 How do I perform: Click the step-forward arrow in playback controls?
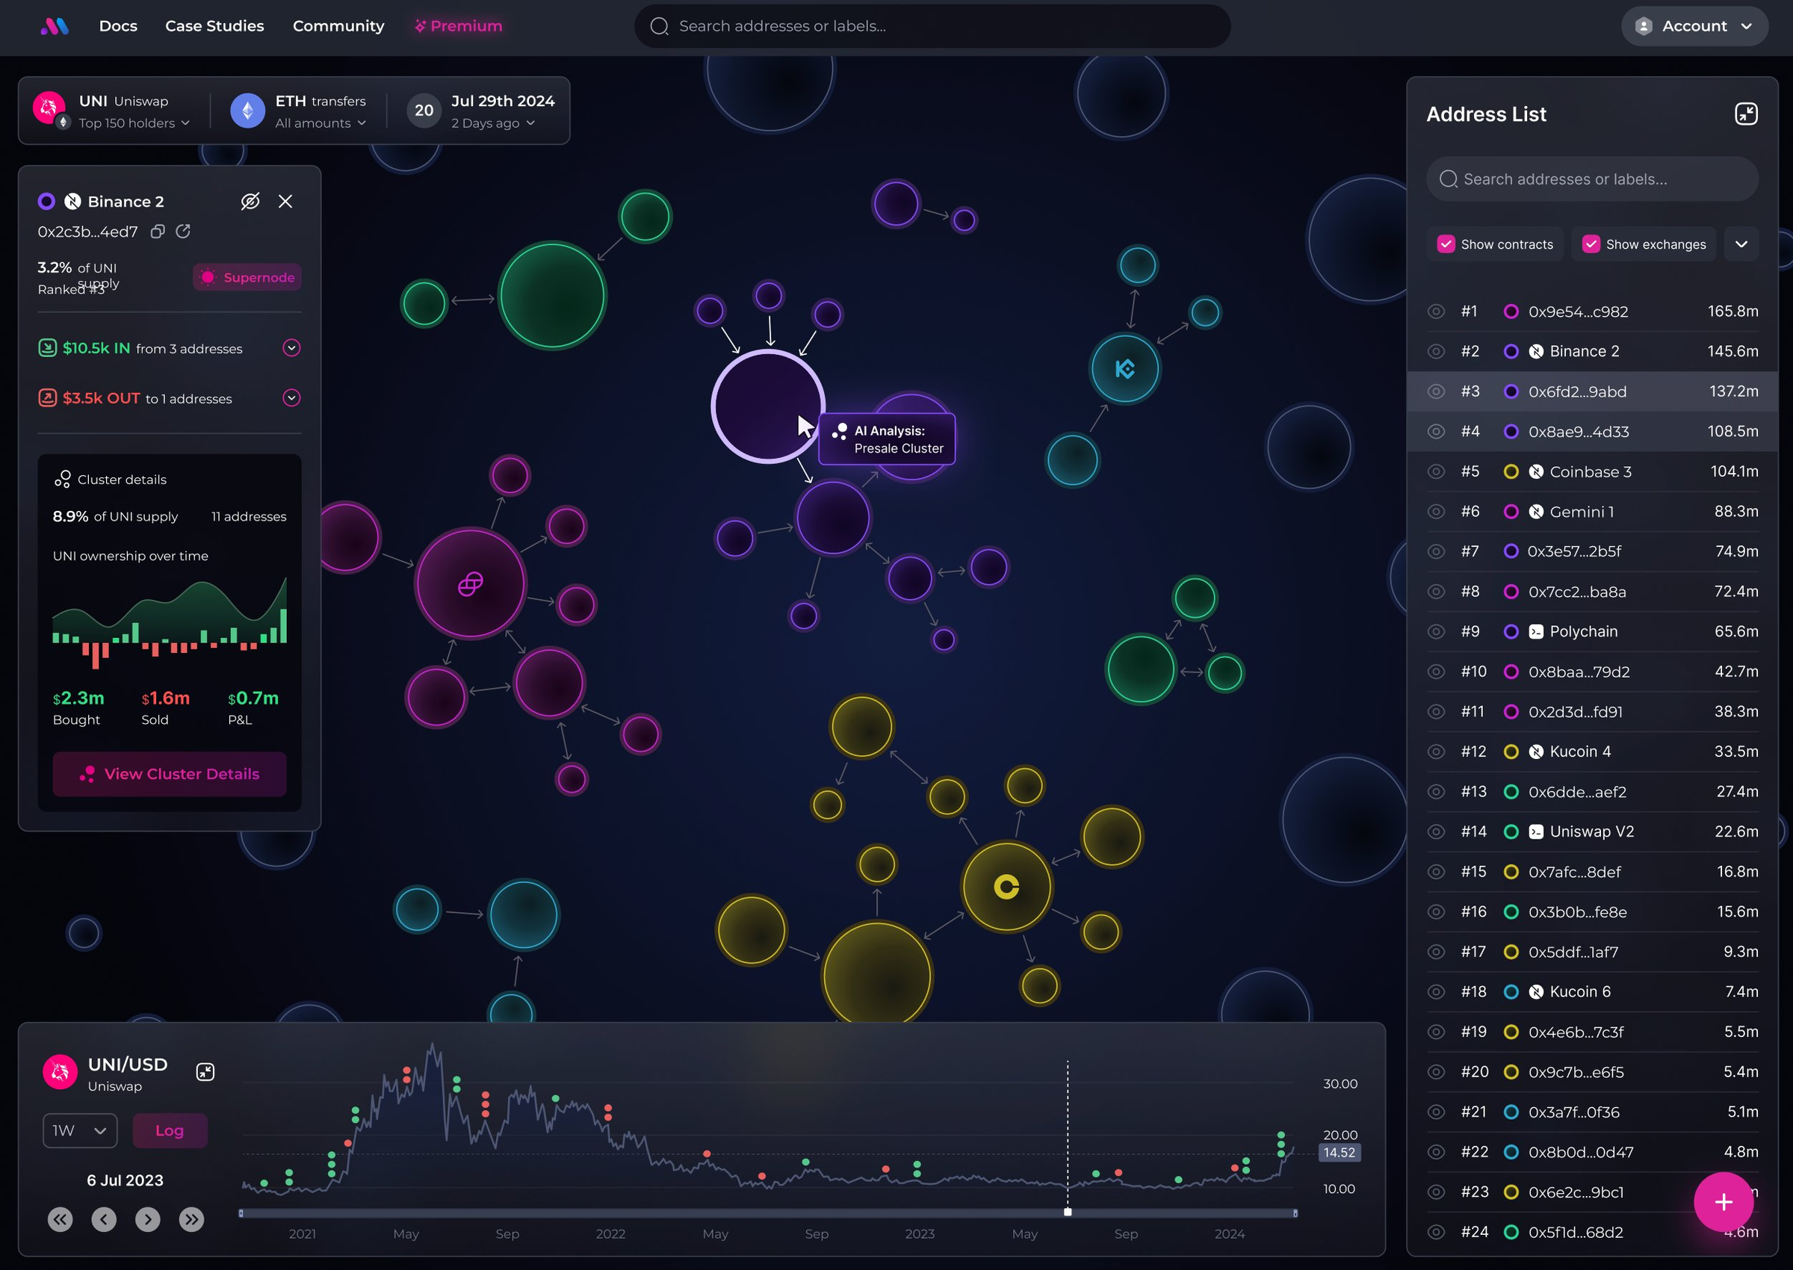148,1218
